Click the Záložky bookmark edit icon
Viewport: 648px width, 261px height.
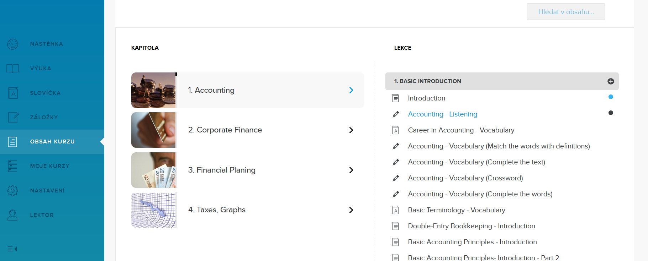coord(13,117)
